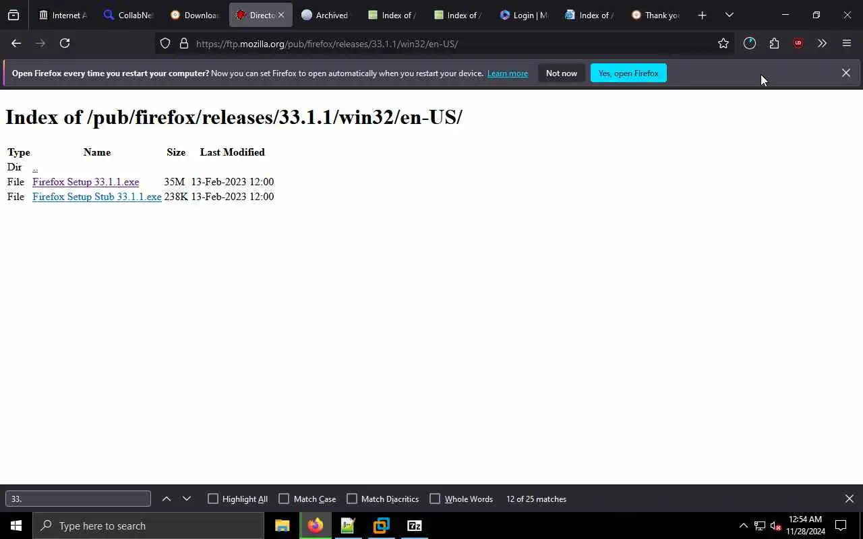Click the 238K size value

coord(176,197)
